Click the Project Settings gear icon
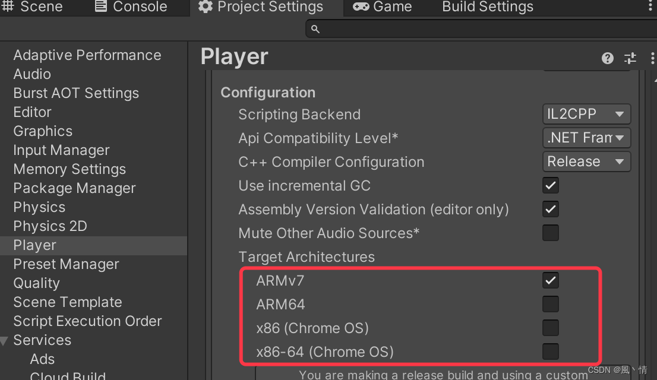Image resolution: width=657 pixels, height=380 pixels. coord(205,7)
